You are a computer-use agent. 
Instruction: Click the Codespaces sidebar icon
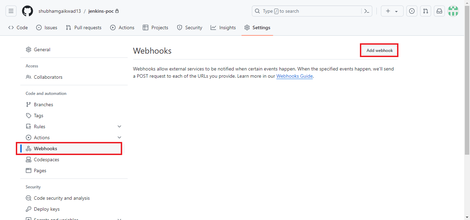tap(29, 159)
